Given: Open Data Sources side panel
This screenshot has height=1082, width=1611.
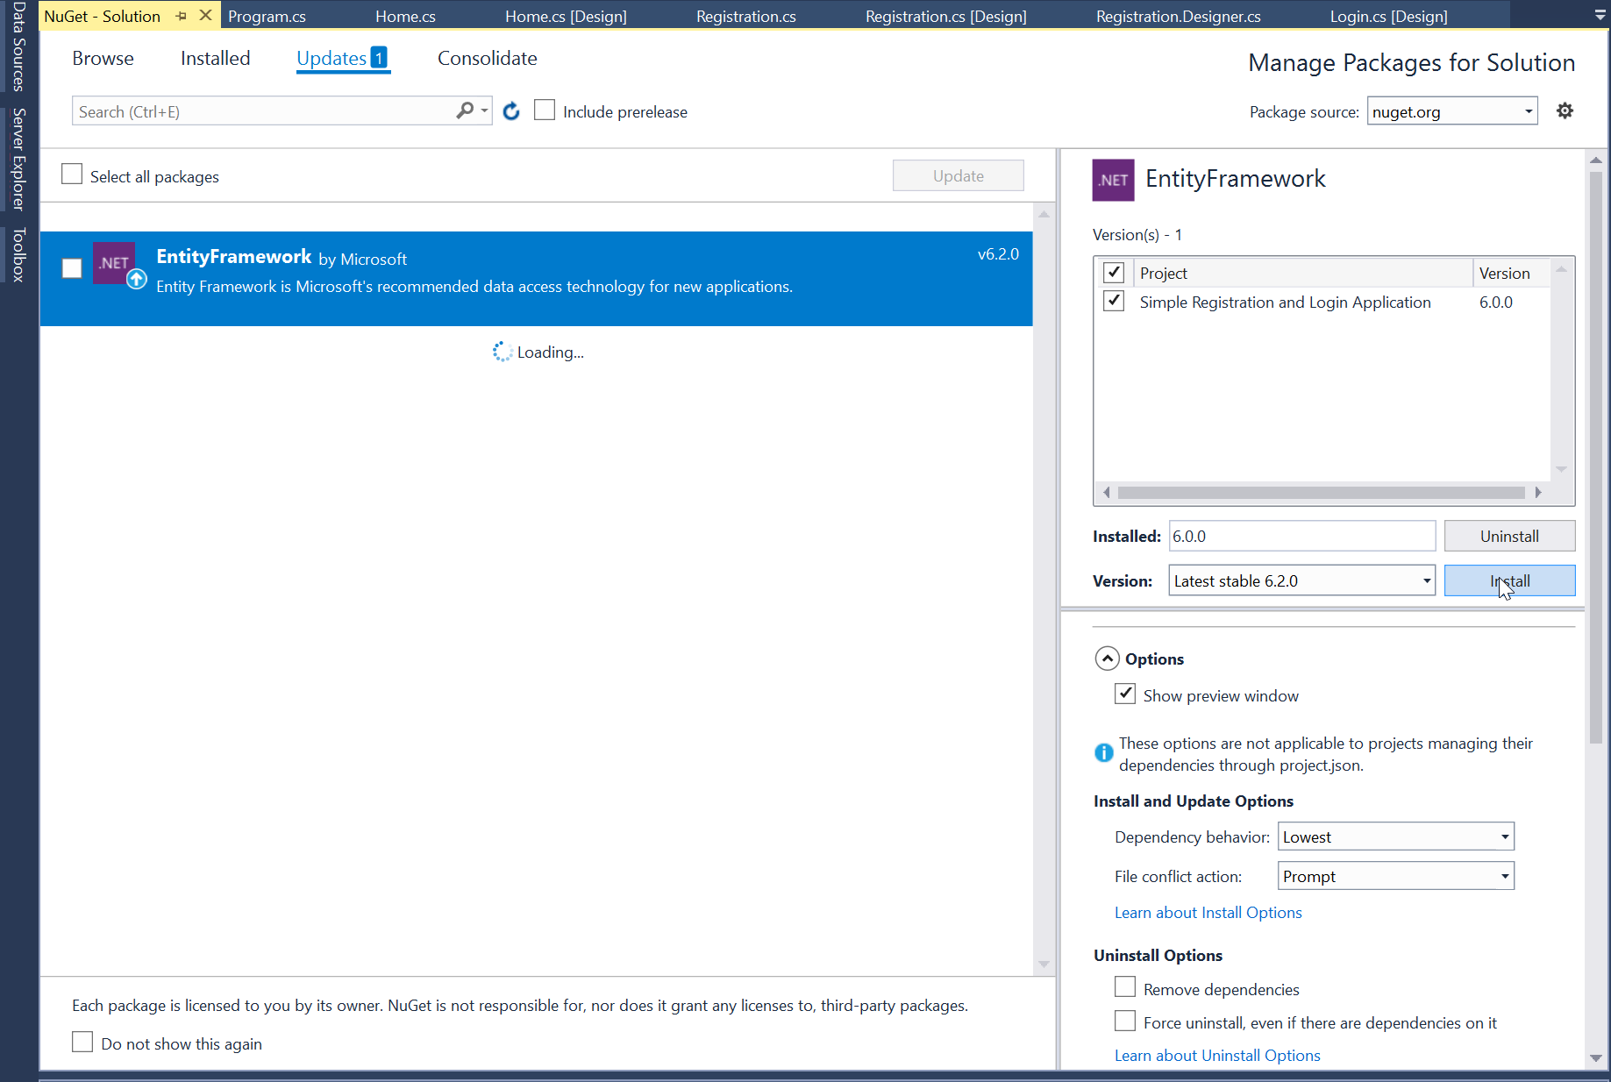Looking at the screenshot, I should coord(18,46).
